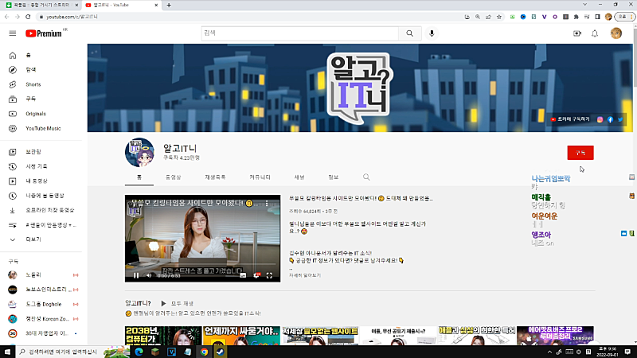
Task: Click the search magnifier button
Action: (x=409, y=33)
